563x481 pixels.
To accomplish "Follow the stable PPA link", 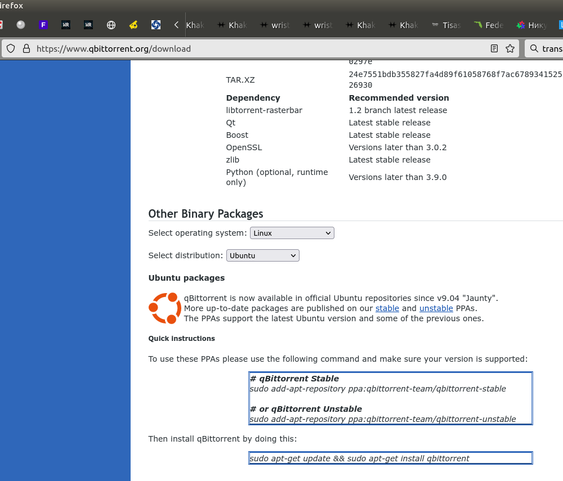I will click(387, 308).
